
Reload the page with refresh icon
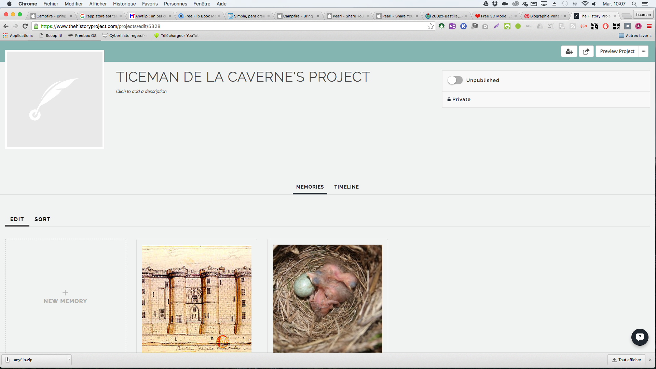point(25,26)
